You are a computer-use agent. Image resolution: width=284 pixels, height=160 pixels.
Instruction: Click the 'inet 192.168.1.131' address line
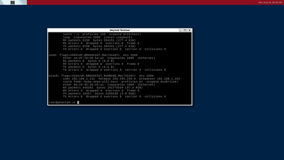coord(121,79)
